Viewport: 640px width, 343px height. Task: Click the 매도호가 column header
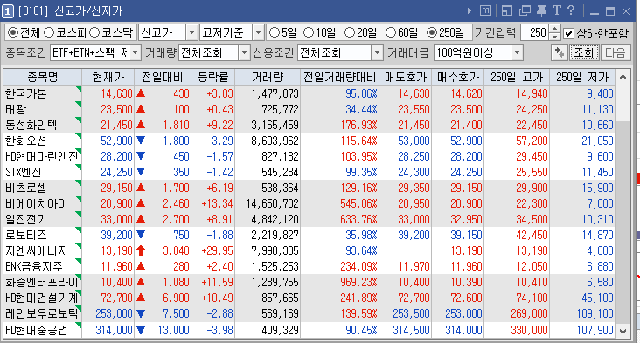[406, 77]
